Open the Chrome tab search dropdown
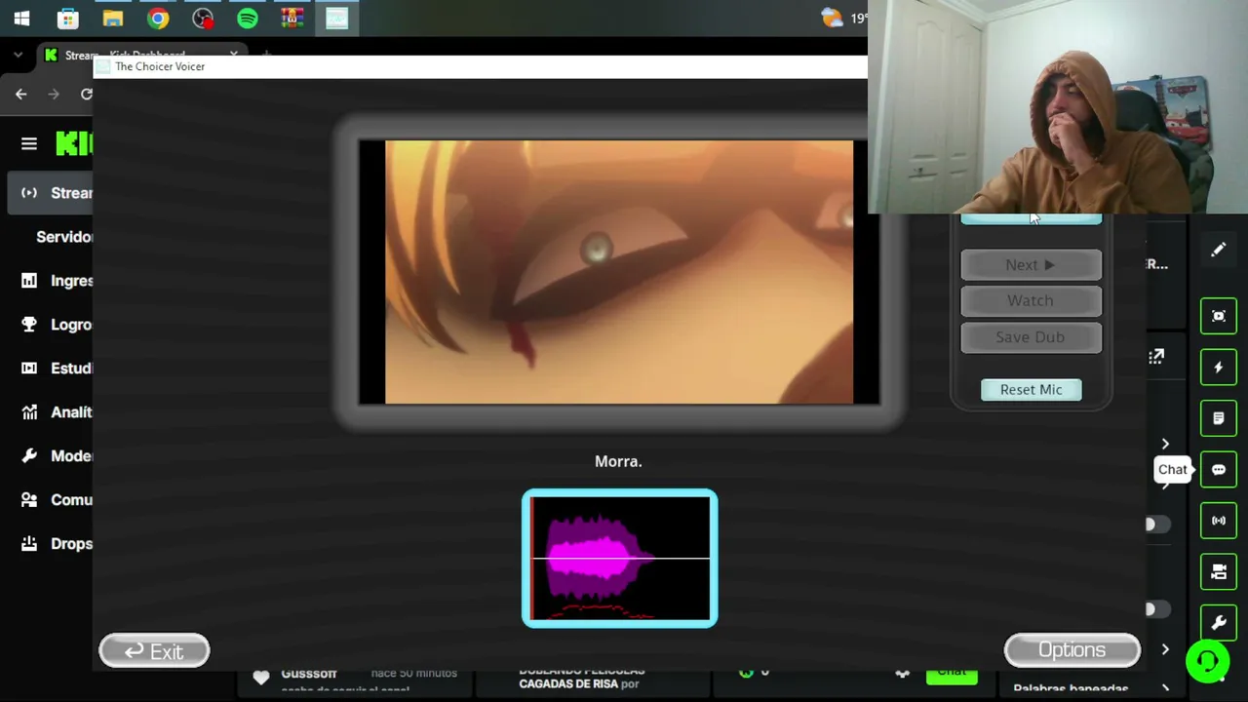The image size is (1248, 702). point(18,56)
